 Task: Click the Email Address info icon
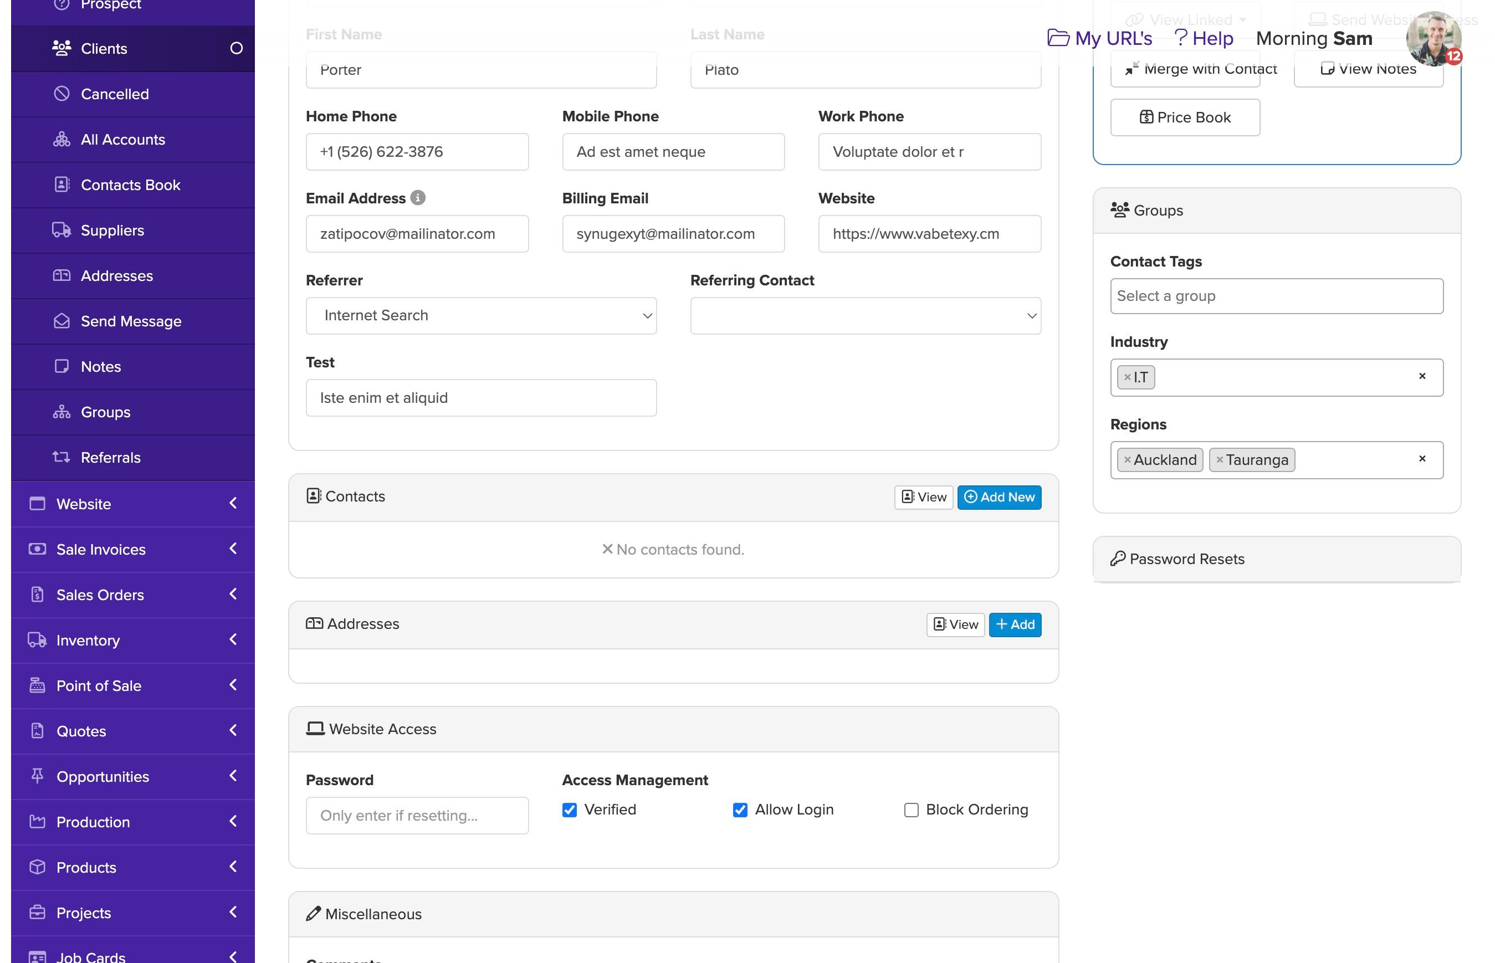[418, 198]
